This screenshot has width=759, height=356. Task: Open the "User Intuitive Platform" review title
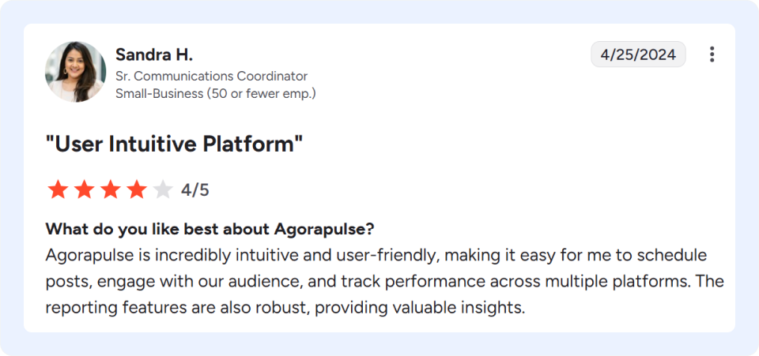point(174,144)
